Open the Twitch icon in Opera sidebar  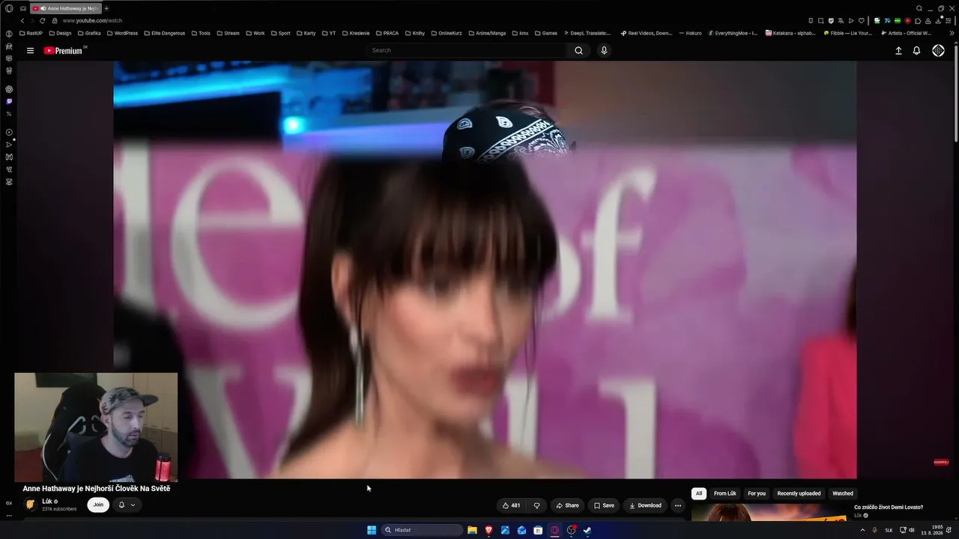[x=9, y=101]
